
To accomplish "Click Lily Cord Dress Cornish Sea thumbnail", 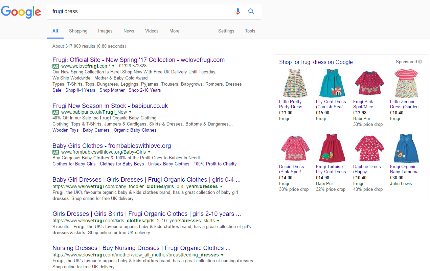I will (x=332, y=83).
